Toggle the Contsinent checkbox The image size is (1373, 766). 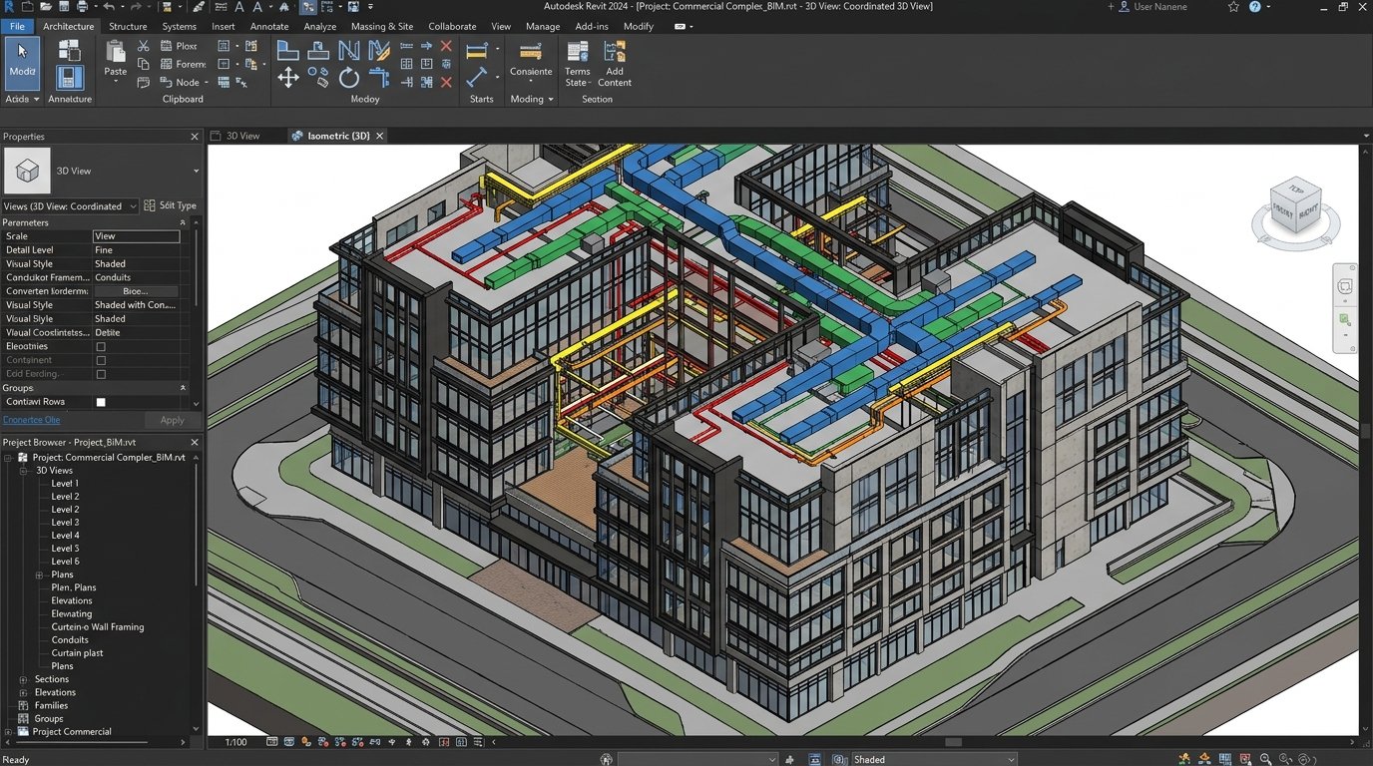point(101,361)
